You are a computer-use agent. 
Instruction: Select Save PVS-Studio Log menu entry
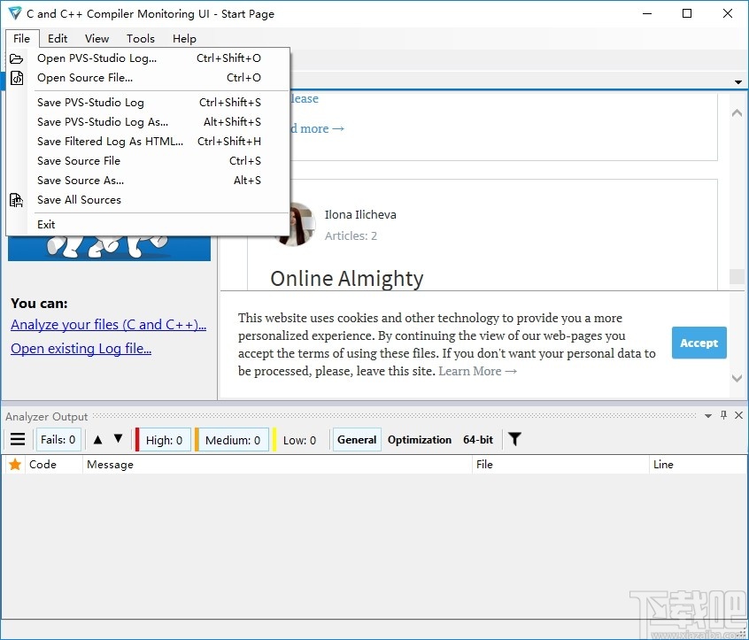[x=148, y=102]
